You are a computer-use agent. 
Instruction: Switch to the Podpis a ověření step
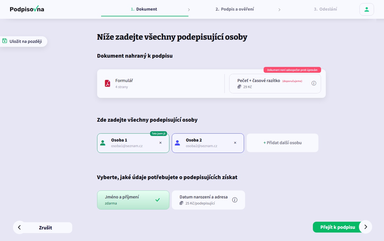235,9
